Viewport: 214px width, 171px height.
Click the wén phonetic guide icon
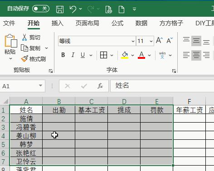click(162, 55)
